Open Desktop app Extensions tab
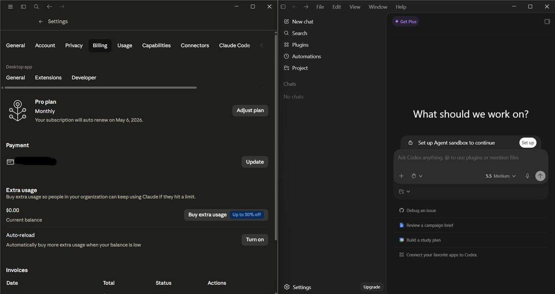The width and height of the screenshot is (555, 294). coord(48,77)
